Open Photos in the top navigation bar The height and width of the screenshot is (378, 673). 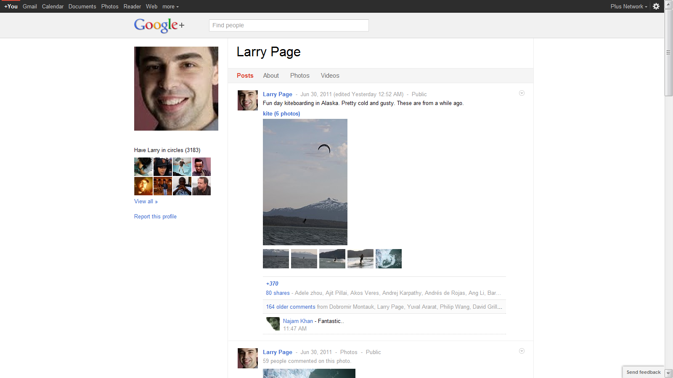(110, 6)
